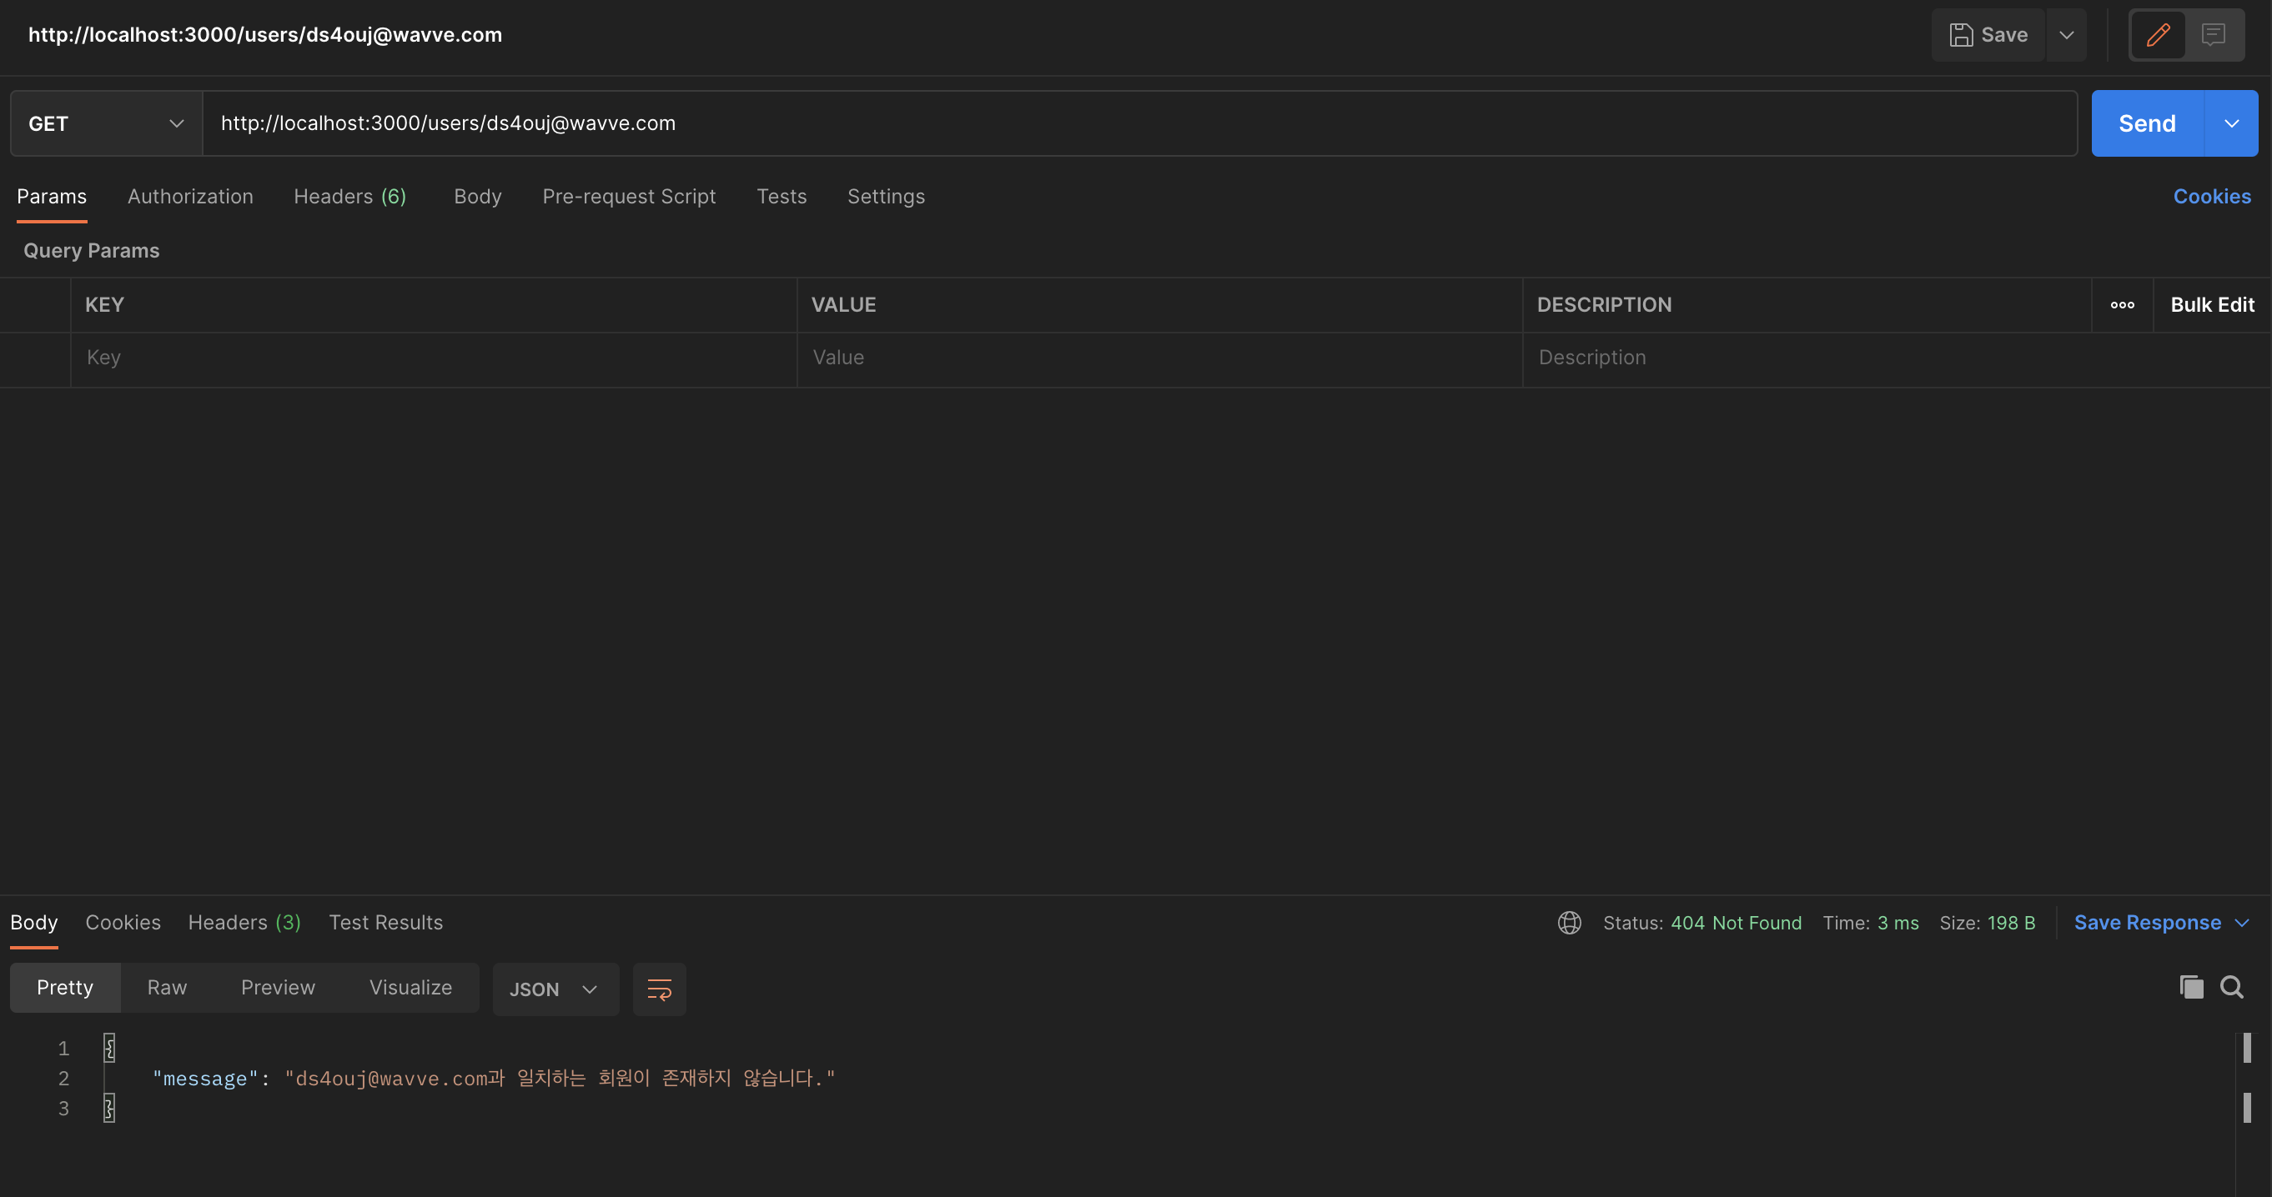Open the Authorization tab

click(189, 197)
